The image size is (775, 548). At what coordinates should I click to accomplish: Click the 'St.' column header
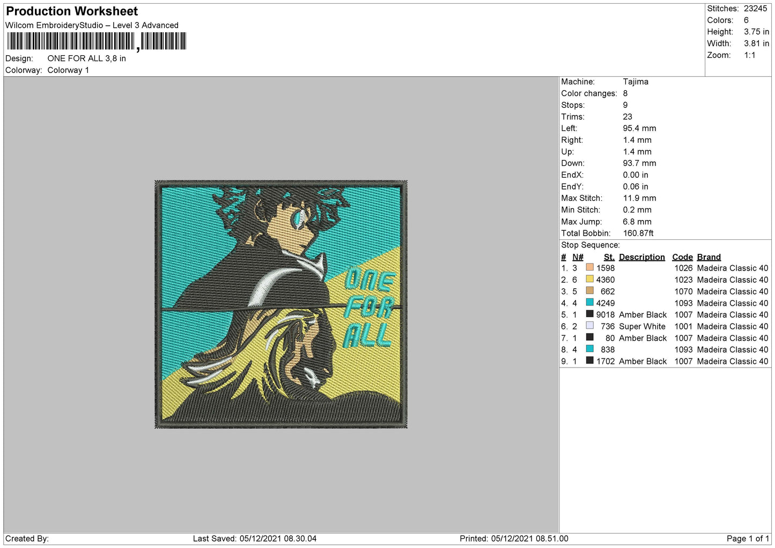pyautogui.click(x=609, y=257)
